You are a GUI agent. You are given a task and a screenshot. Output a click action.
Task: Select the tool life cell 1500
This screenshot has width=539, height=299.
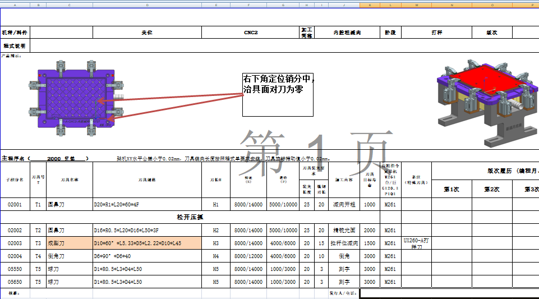[x=370, y=243]
